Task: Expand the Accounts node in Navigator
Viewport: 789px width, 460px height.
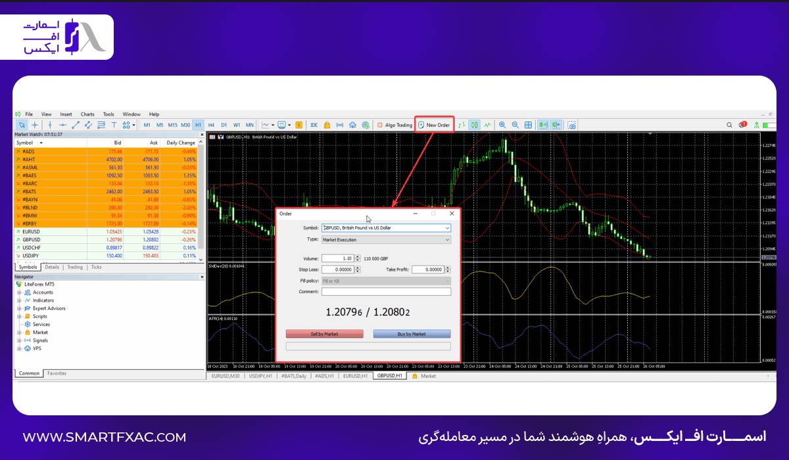Action: coord(19,292)
